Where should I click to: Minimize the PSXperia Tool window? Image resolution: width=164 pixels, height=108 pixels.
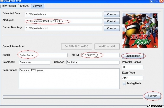(x=152, y=1)
